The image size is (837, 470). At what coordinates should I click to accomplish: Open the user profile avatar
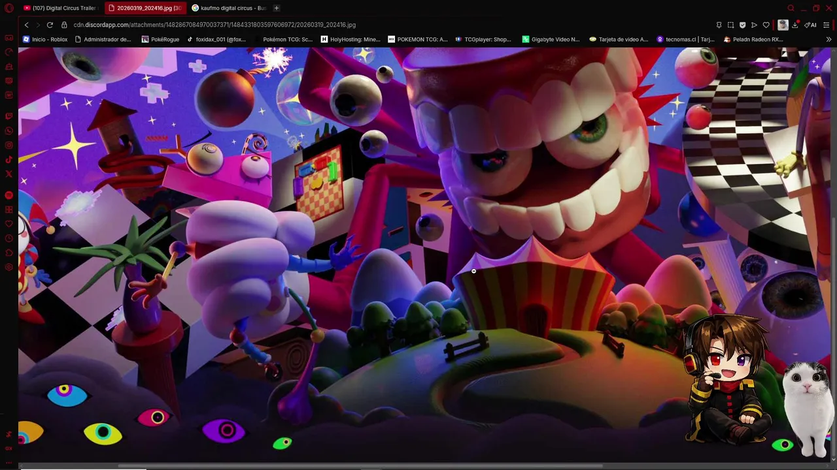coord(783,25)
